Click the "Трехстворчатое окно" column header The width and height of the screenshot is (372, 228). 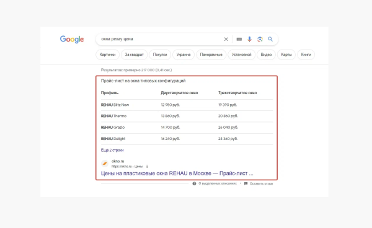(x=237, y=93)
